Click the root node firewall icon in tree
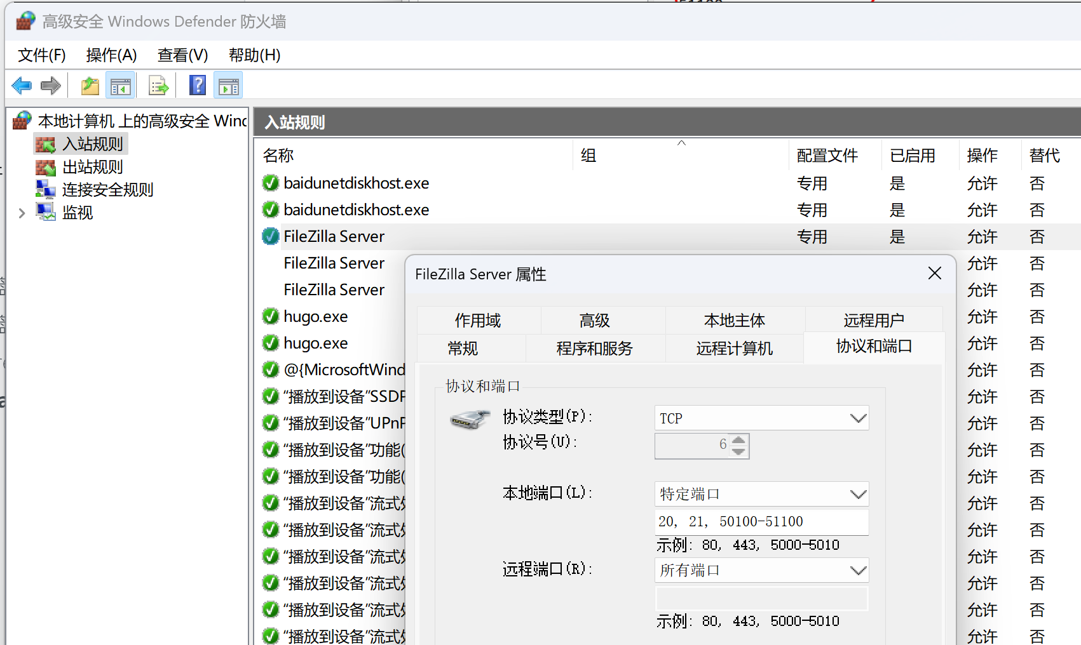 tap(22, 120)
